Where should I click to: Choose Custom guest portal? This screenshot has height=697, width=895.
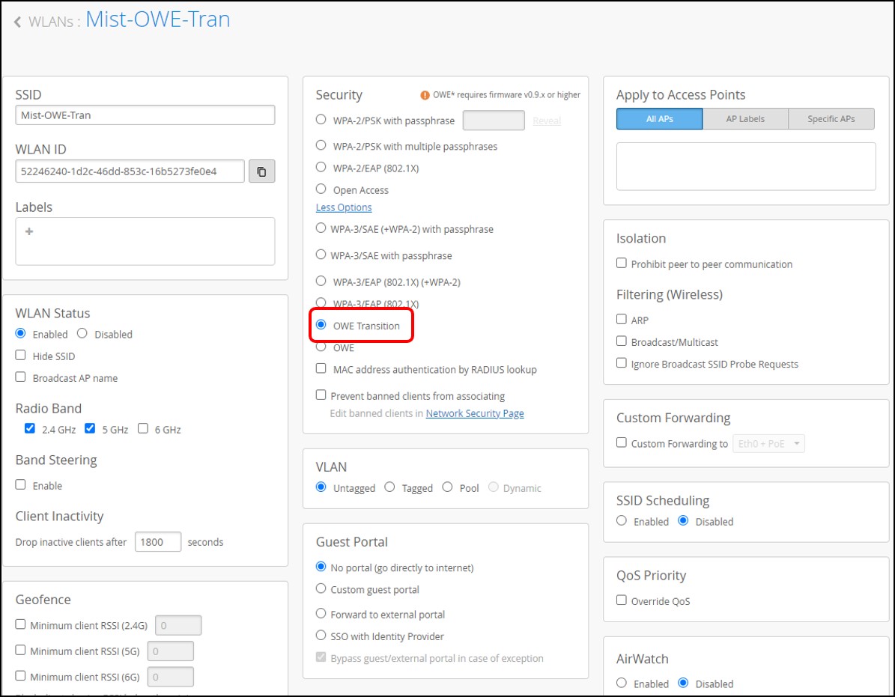[321, 588]
